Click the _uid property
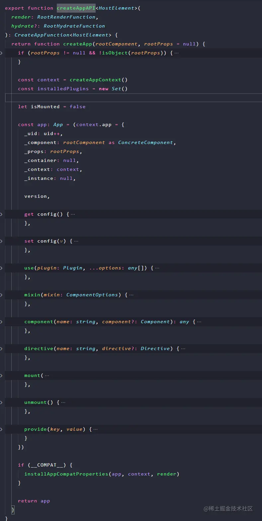The image size is (262, 521). coord(31,133)
